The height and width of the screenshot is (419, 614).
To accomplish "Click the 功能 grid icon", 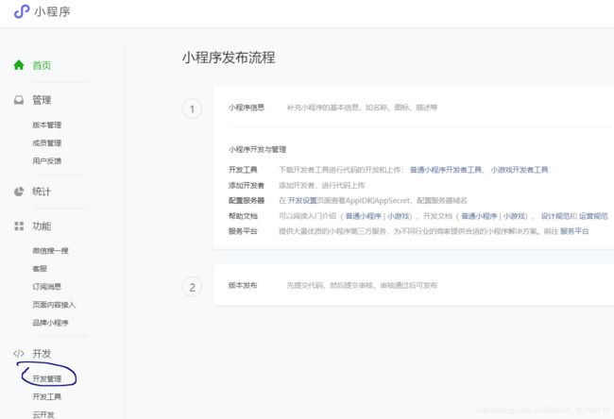I will click(x=19, y=226).
